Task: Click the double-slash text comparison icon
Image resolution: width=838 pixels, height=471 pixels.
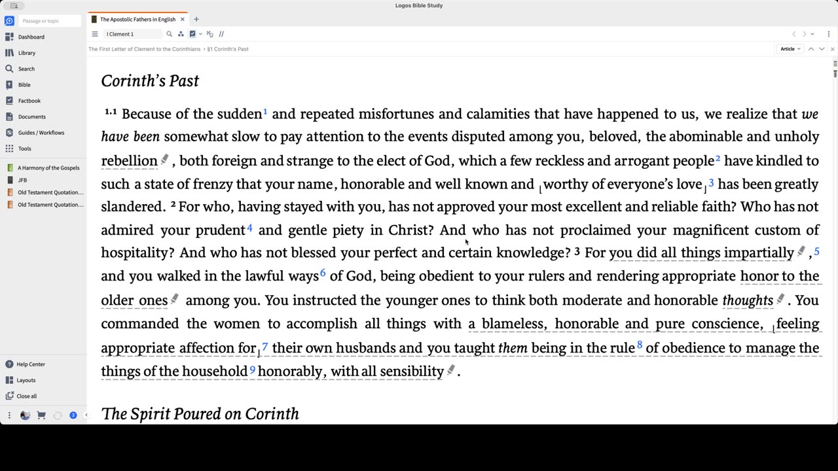Action: [x=221, y=34]
